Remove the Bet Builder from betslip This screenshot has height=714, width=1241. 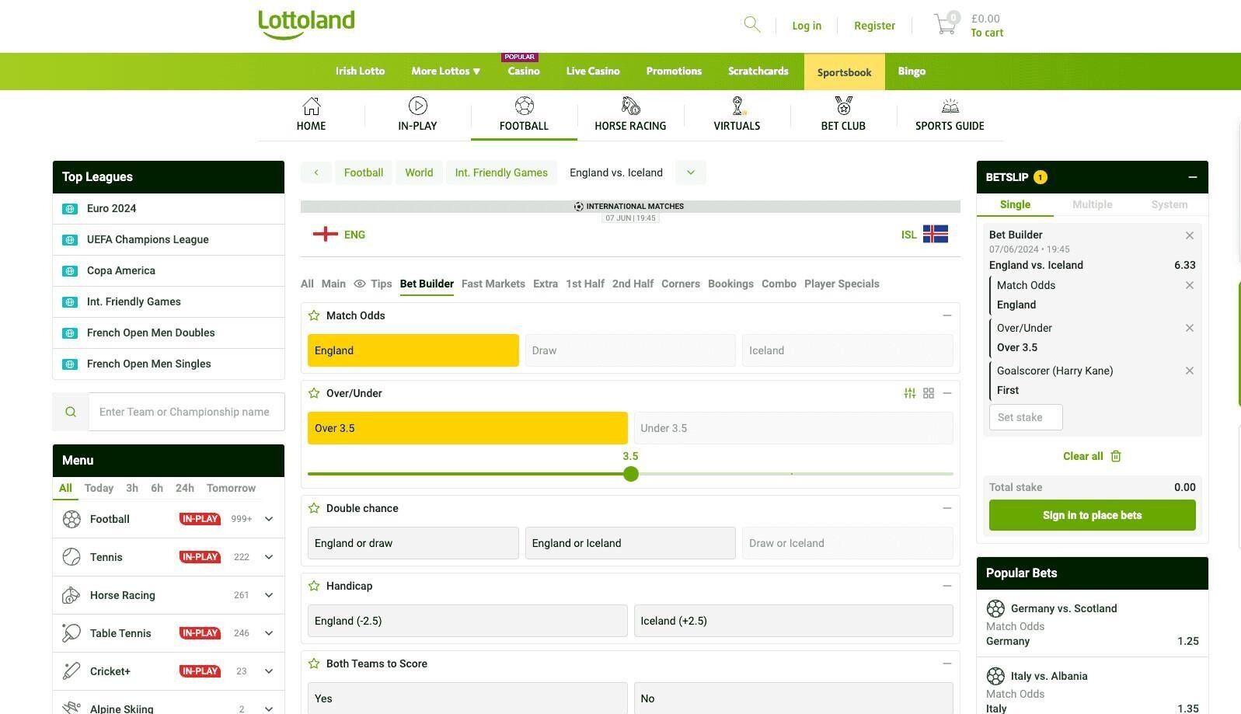tap(1189, 235)
